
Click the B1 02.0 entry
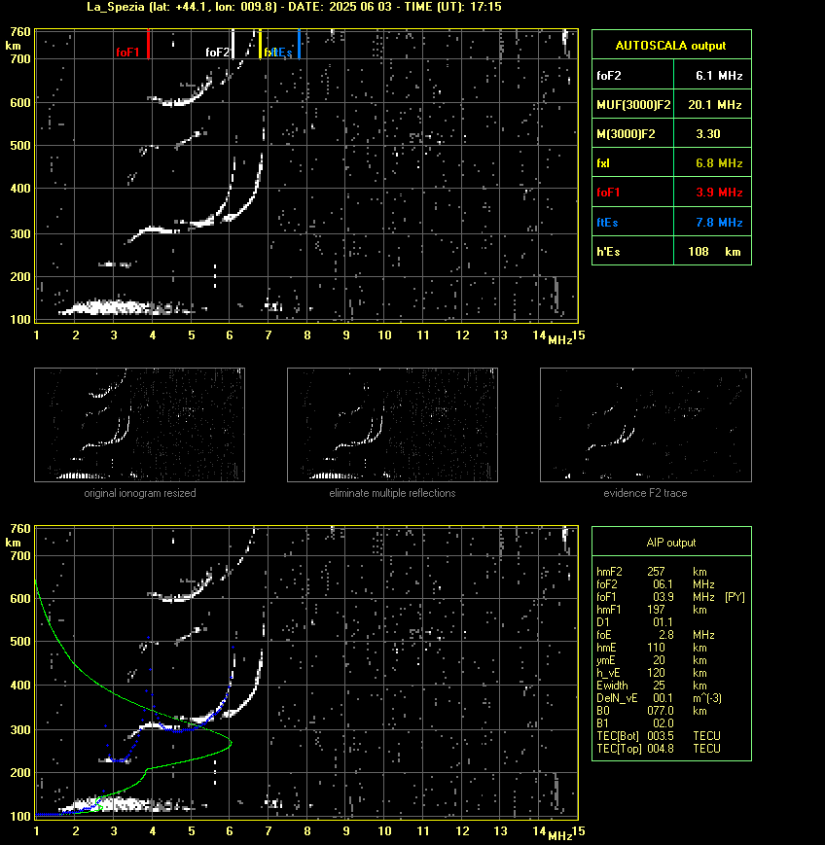(634, 723)
